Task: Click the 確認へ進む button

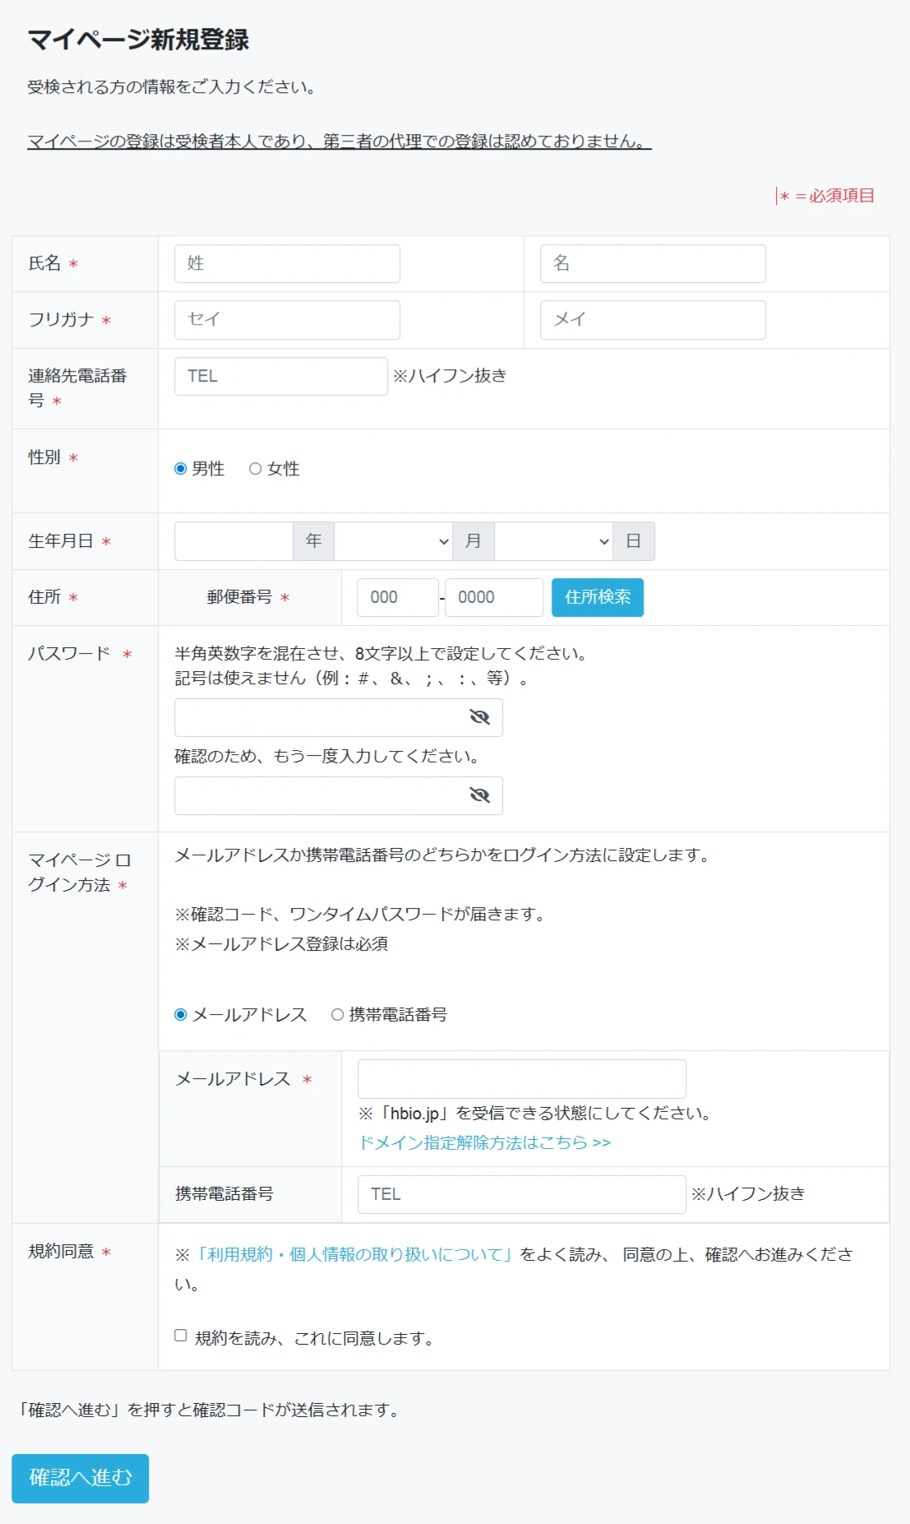Action: 81,1478
